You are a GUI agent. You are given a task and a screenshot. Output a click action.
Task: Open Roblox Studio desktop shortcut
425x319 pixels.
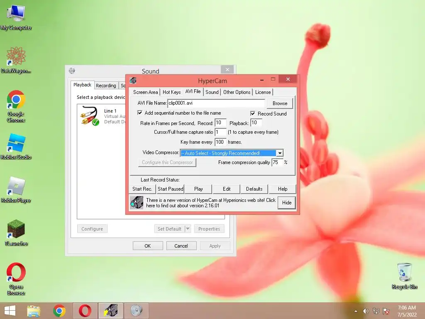(x=16, y=146)
